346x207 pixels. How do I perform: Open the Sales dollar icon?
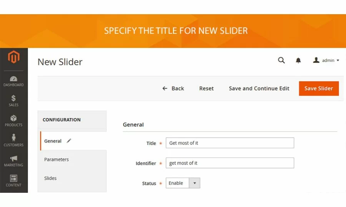tap(13, 99)
